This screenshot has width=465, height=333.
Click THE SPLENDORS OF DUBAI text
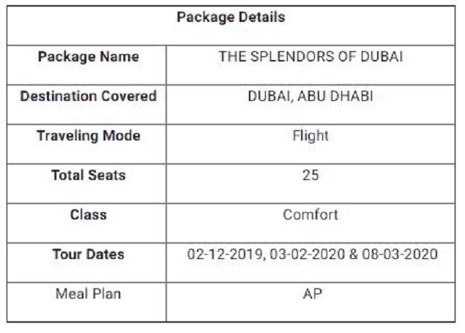click(310, 56)
